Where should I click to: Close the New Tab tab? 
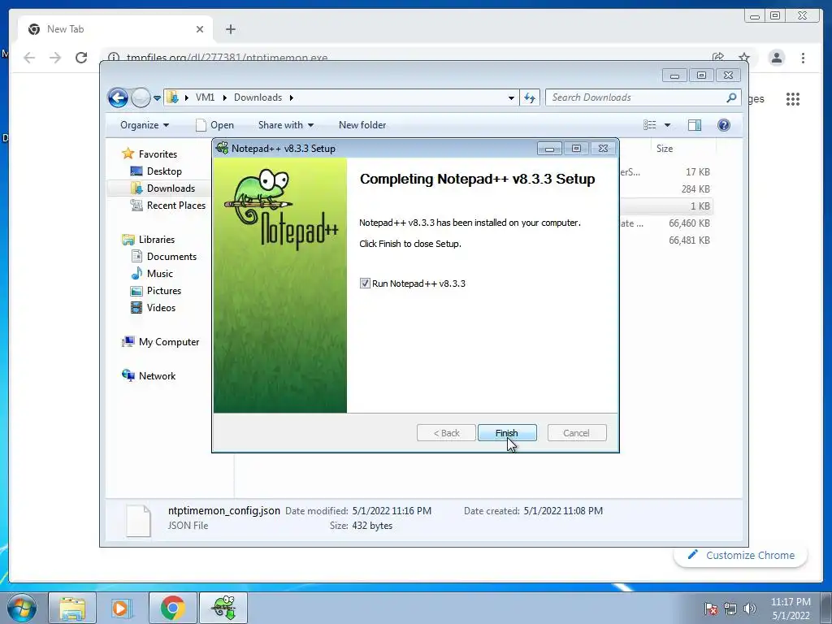(x=200, y=29)
